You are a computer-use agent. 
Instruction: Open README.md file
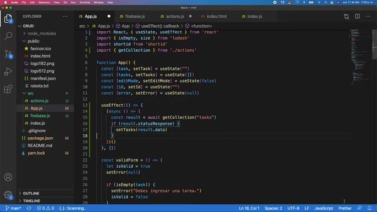pos(40,145)
